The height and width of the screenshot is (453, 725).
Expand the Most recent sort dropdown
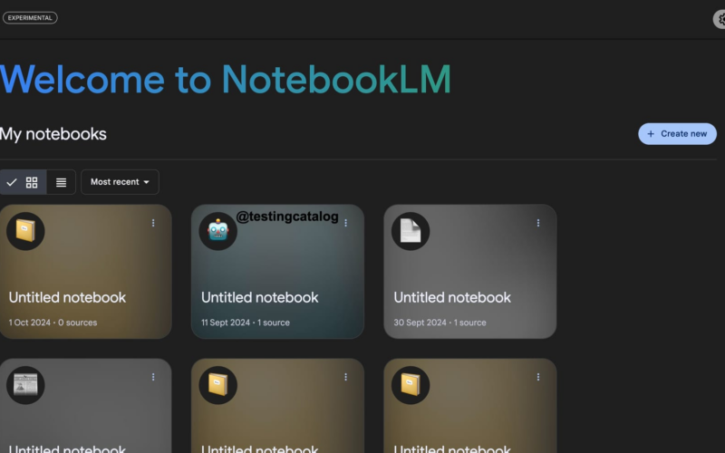tap(120, 182)
